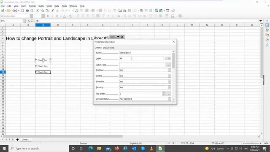This screenshot has height=152, width=270.
Task: Click the Label text field in Properties
Action: [x=142, y=59]
